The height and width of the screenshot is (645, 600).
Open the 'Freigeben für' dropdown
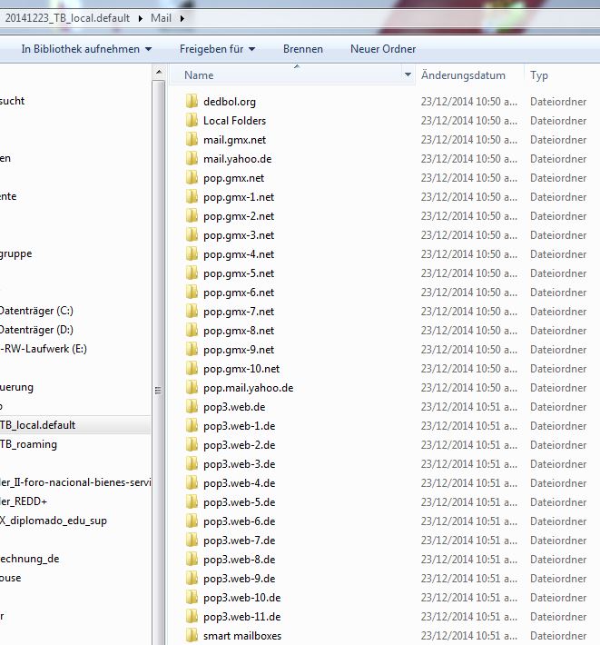[217, 49]
